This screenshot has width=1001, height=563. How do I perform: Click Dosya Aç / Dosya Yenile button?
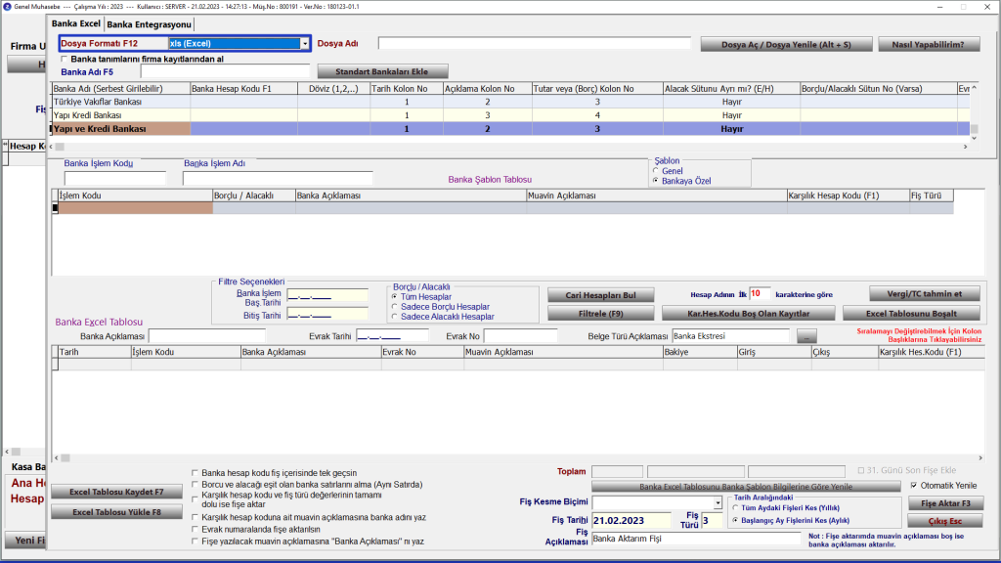coord(786,45)
